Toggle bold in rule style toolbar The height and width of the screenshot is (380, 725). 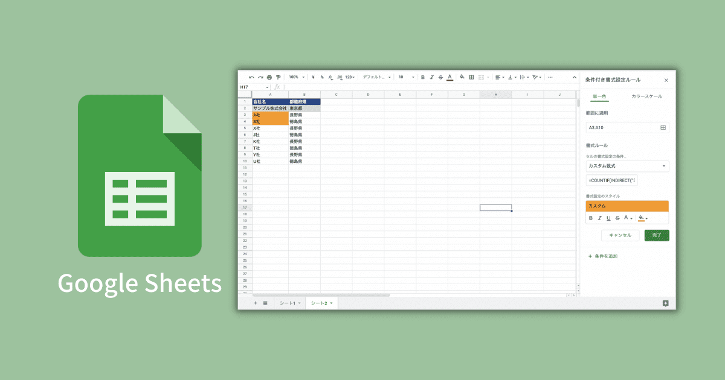591,218
